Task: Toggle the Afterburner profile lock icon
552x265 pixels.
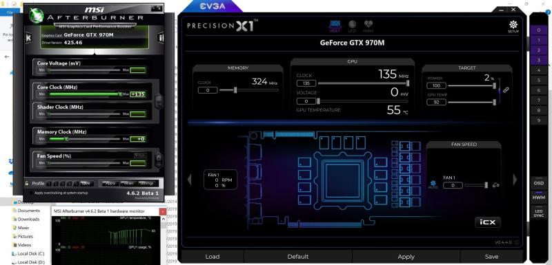Action: pyautogui.click(x=27, y=183)
